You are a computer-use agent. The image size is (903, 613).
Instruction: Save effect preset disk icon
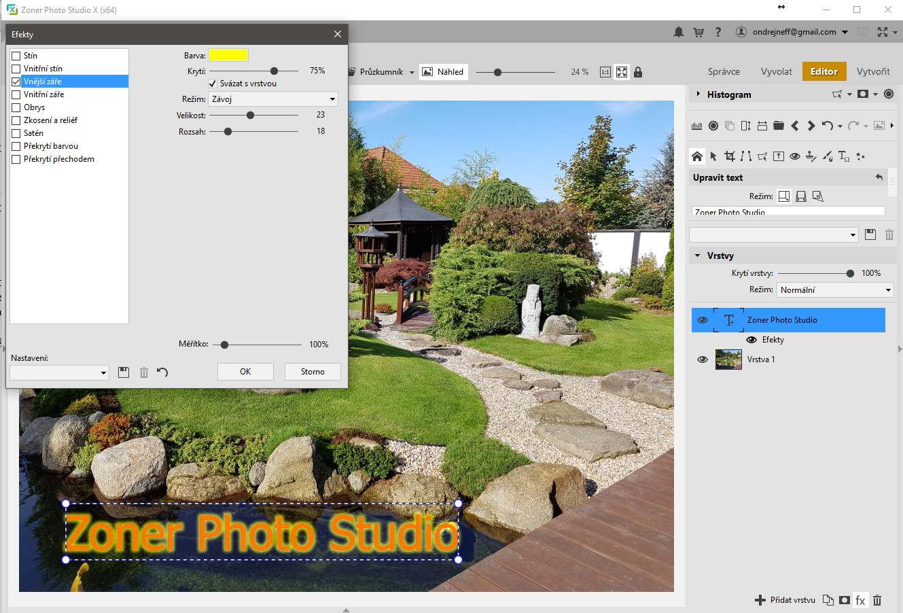(123, 372)
